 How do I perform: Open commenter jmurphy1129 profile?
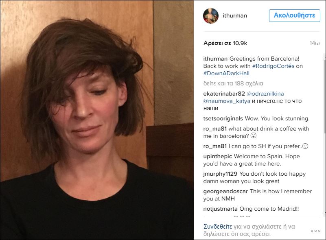pos(220,174)
